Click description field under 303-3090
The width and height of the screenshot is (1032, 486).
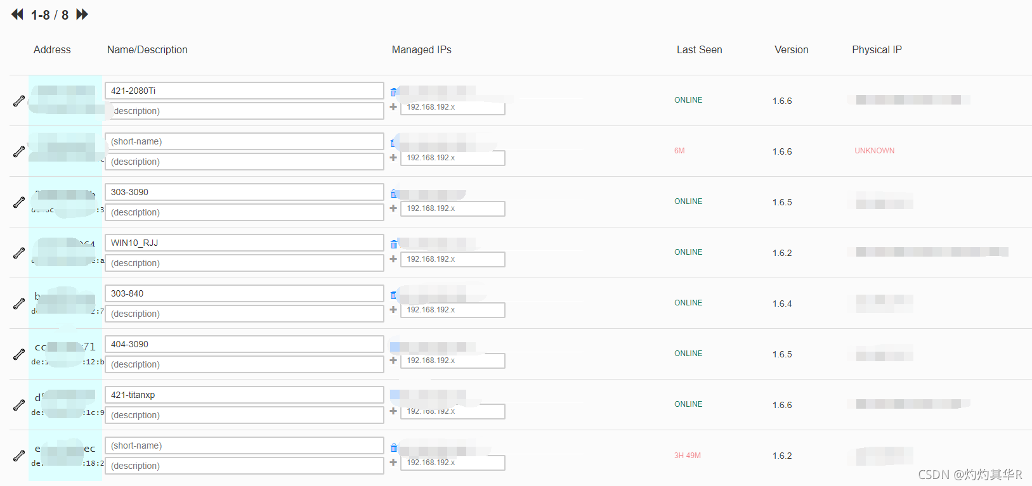pyautogui.click(x=244, y=212)
